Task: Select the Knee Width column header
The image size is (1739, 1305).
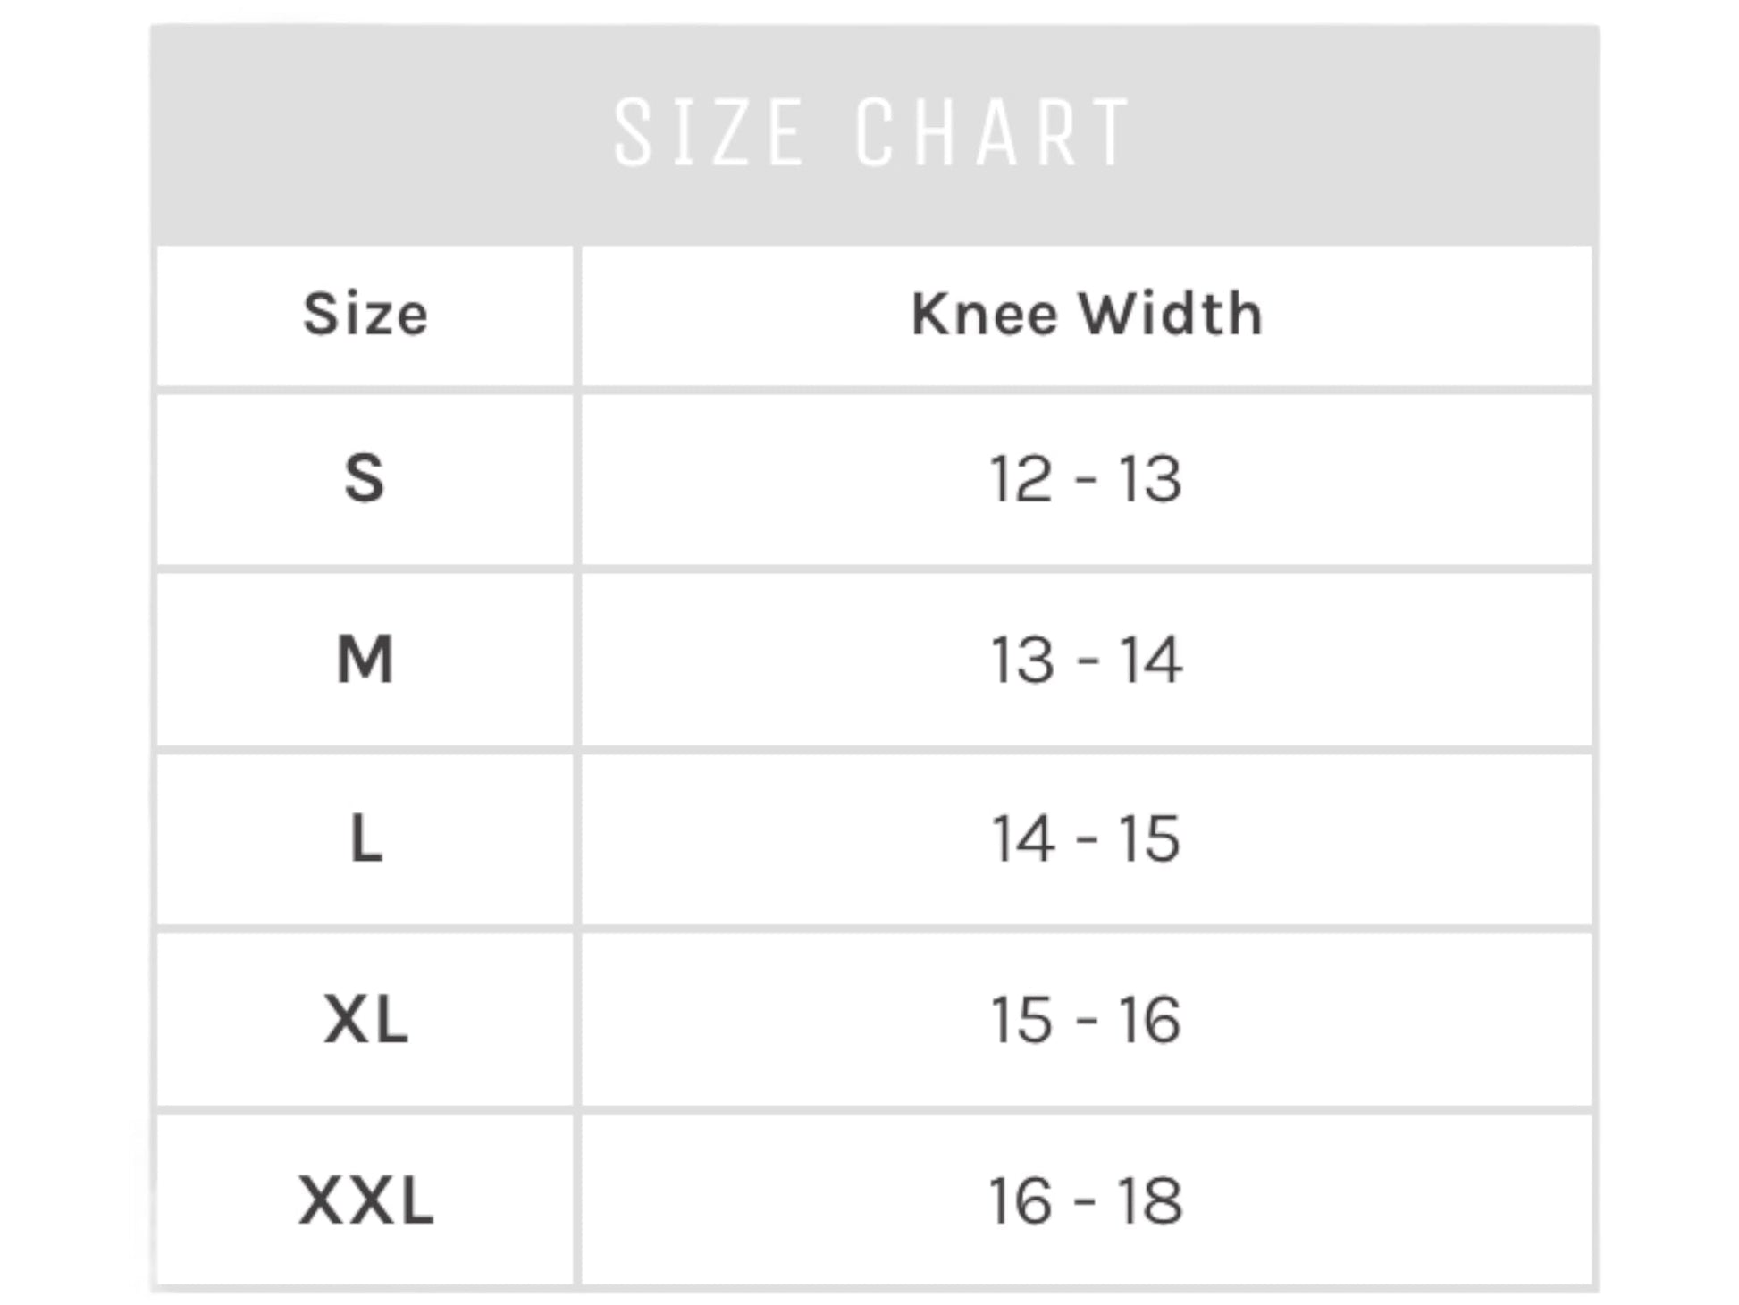Action: coord(1087,316)
